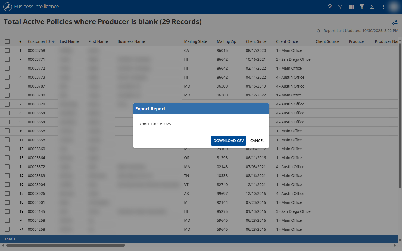Tick the checkbox for row 00003787

(7, 86)
